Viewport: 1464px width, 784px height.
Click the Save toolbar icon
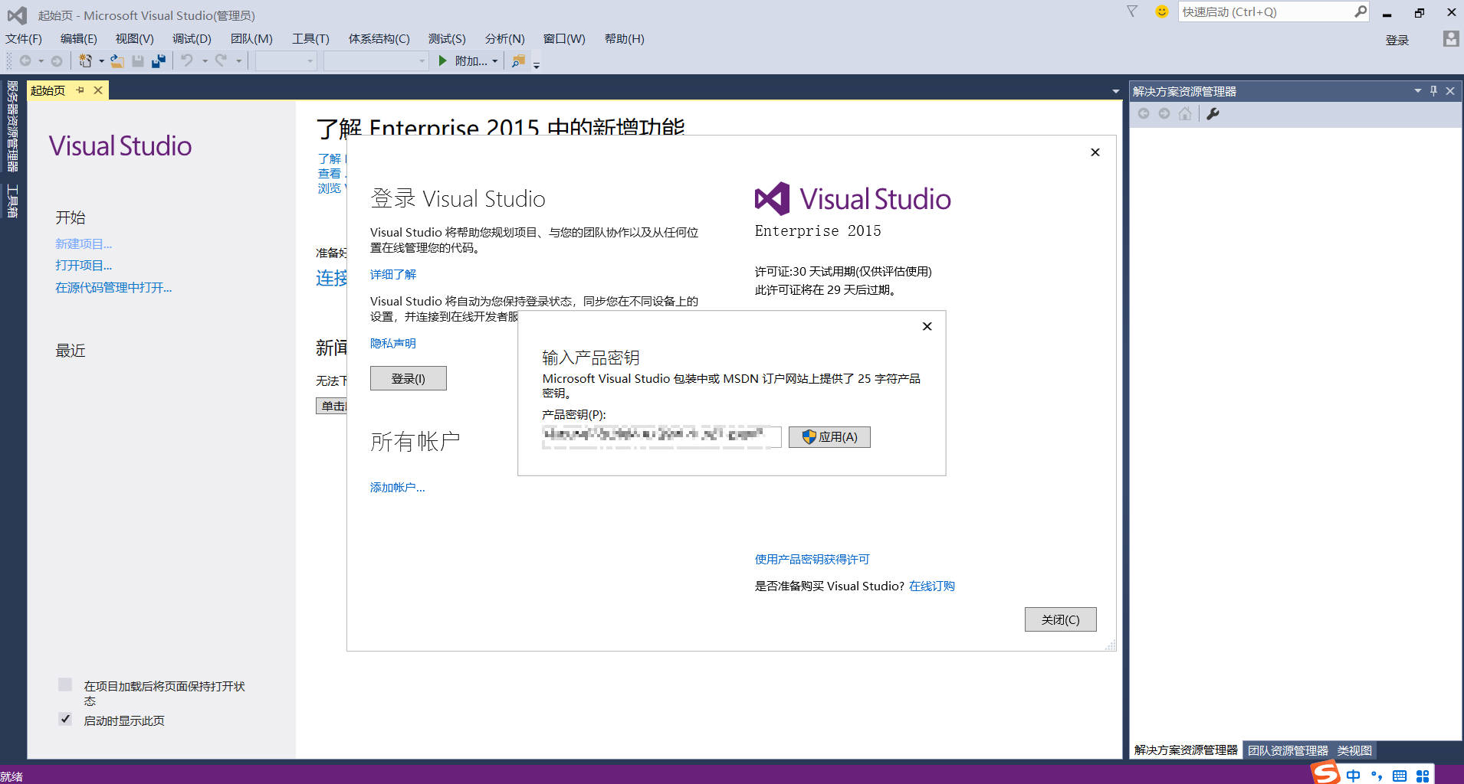(138, 60)
